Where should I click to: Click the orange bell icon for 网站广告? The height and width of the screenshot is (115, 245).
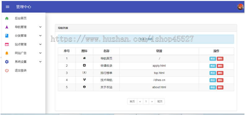pos(7,53)
